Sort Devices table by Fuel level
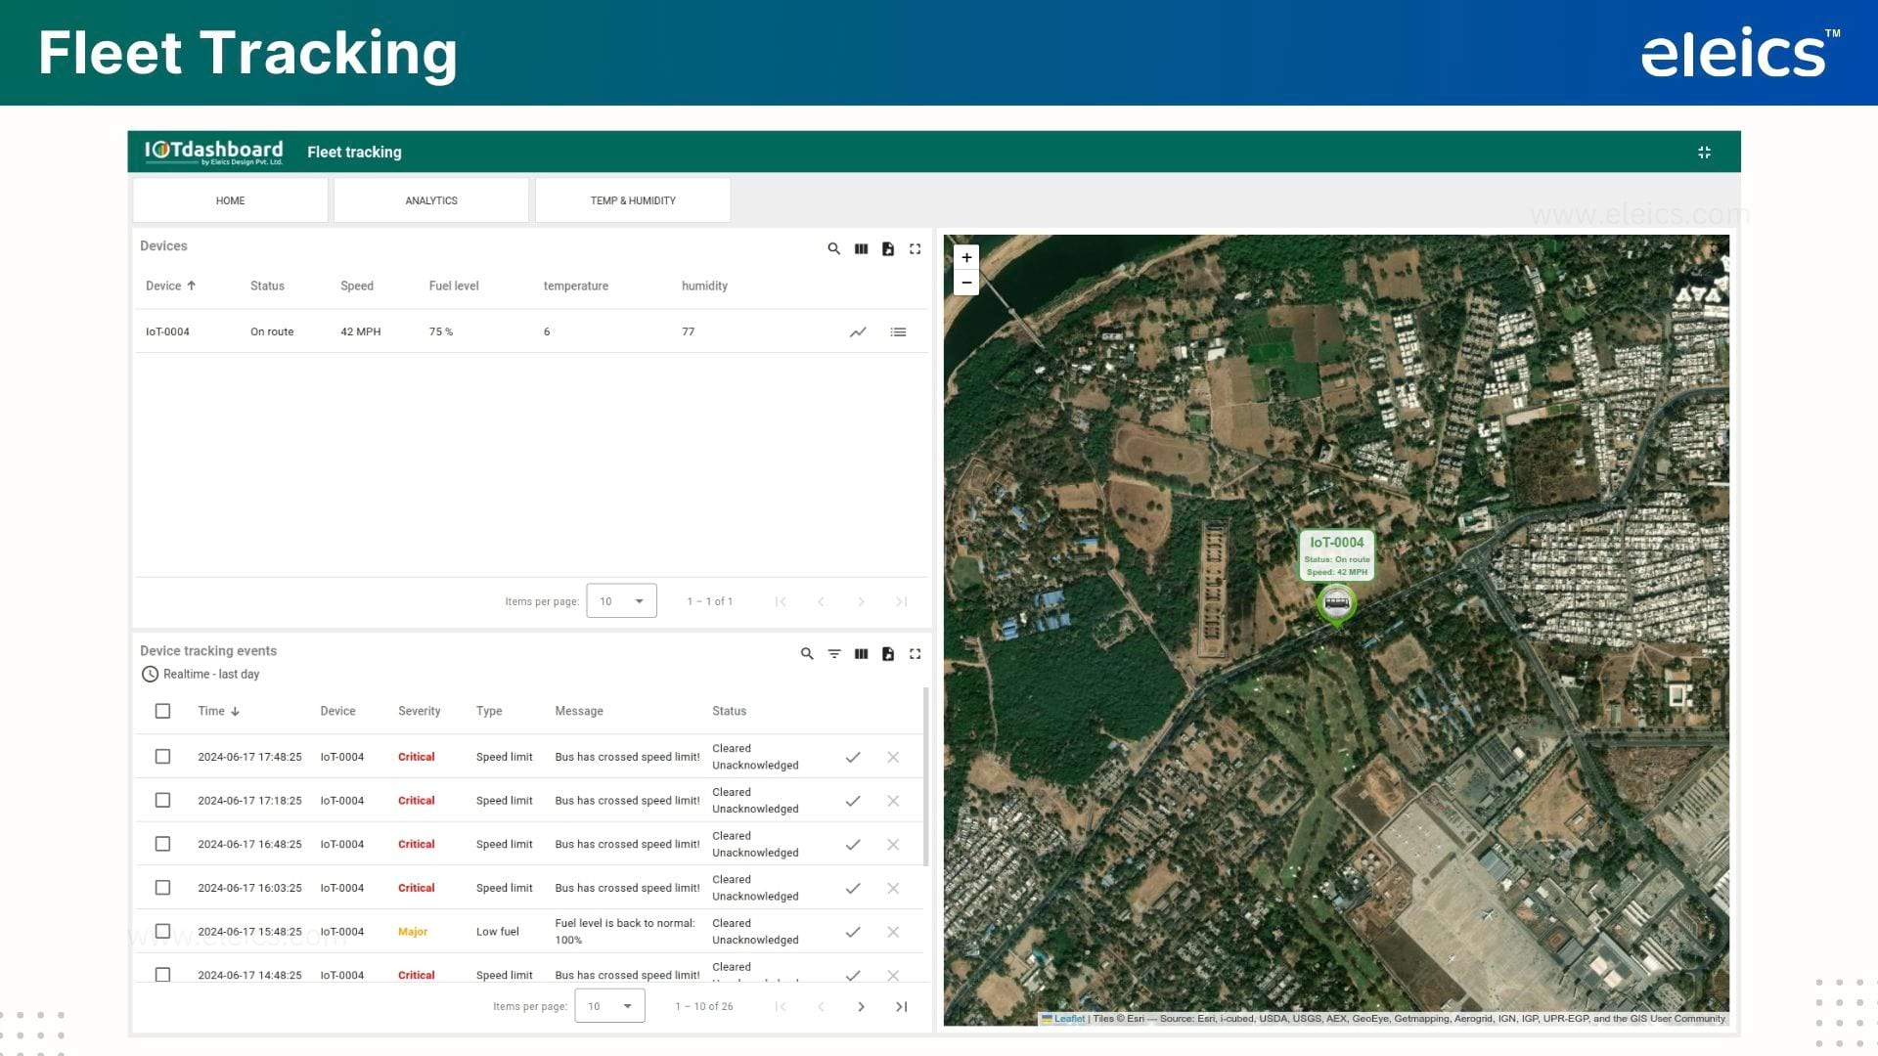1878x1056 pixels. click(454, 286)
